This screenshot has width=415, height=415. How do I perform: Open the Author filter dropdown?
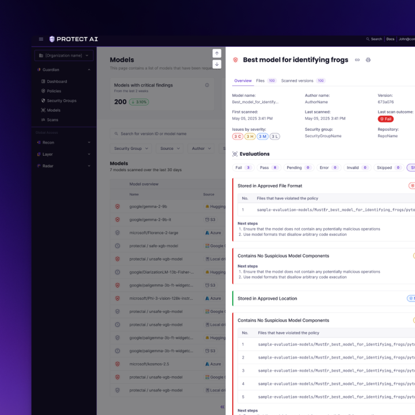pos(201,149)
